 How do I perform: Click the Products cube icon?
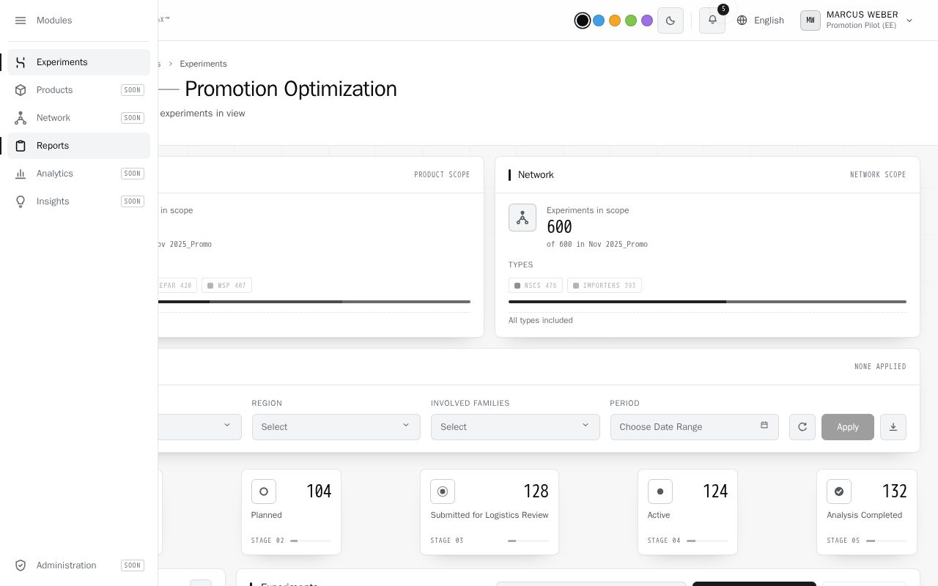[x=21, y=90]
